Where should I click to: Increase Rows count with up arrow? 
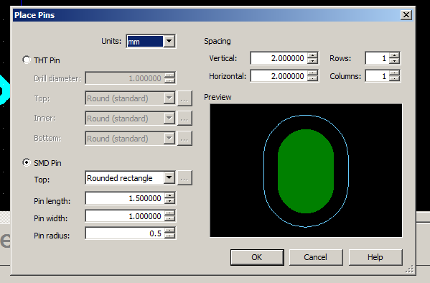coord(395,55)
